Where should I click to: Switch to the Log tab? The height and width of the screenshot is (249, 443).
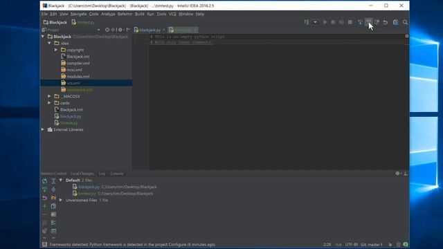tap(102, 174)
